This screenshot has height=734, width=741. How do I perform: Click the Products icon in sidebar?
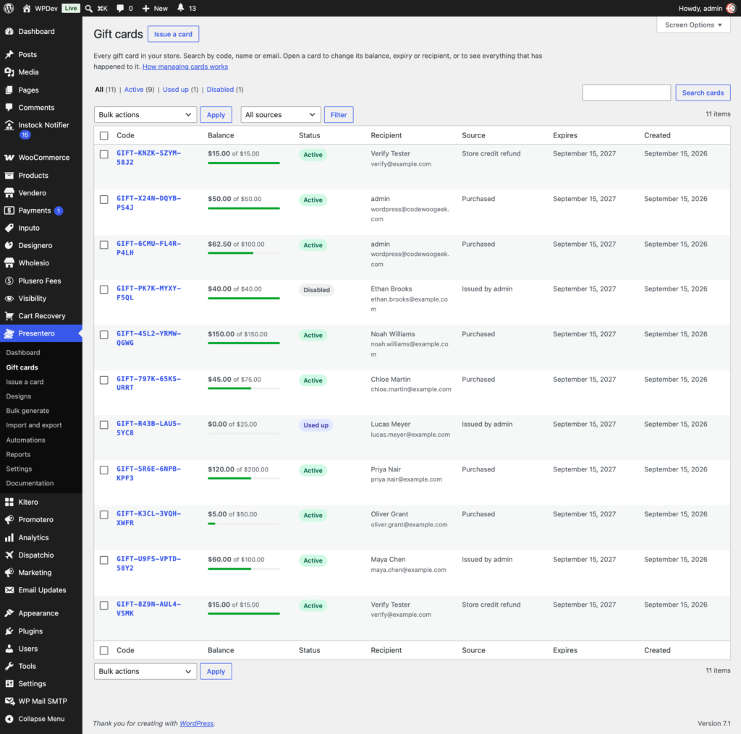9,176
